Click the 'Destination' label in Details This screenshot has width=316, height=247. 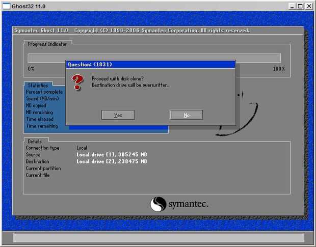pyautogui.click(x=38, y=161)
